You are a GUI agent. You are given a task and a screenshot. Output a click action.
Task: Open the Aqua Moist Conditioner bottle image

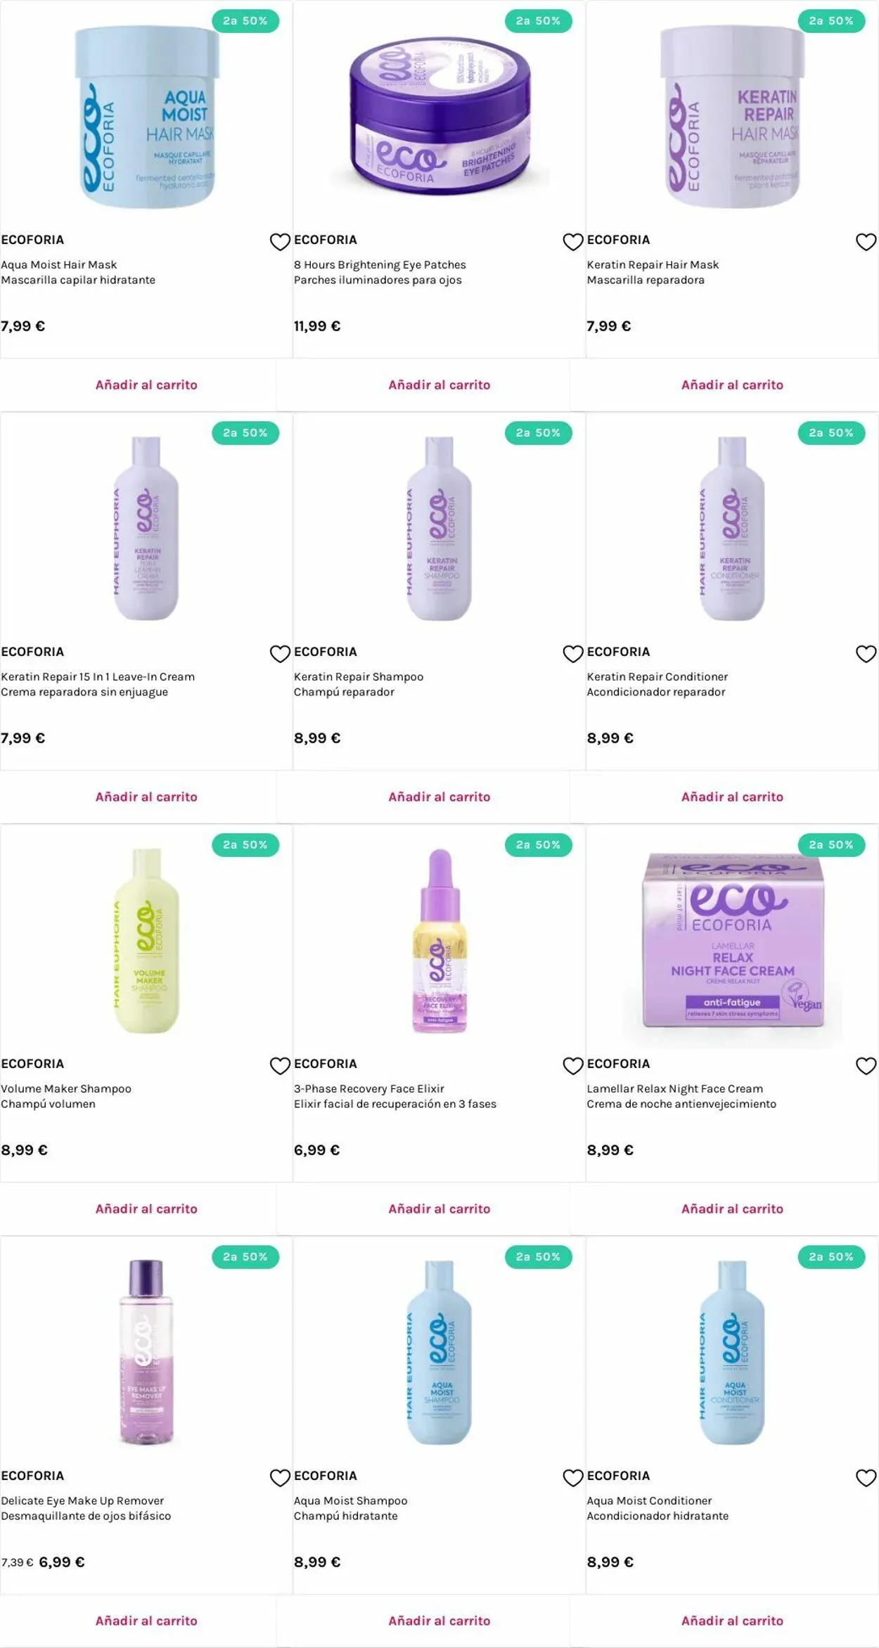click(x=732, y=1352)
